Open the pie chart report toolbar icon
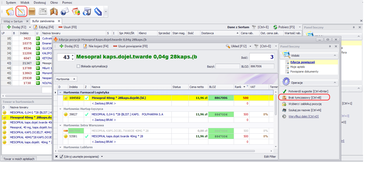This screenshot has width=368, height=178. (76, 12)
